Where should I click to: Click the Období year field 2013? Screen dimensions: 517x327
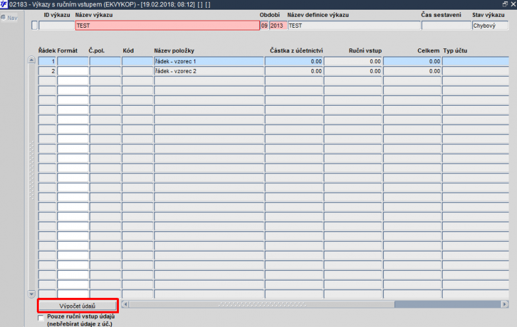(278, 25)
